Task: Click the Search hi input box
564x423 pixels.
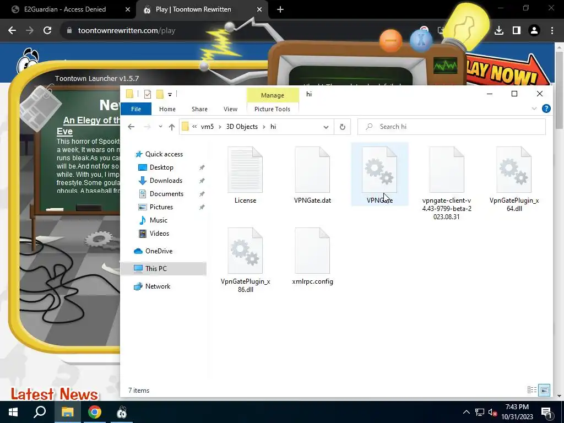Action: click(x=452, y=127)
